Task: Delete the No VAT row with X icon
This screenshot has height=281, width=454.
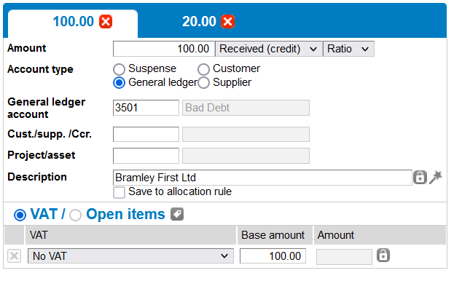Action: 14,256
